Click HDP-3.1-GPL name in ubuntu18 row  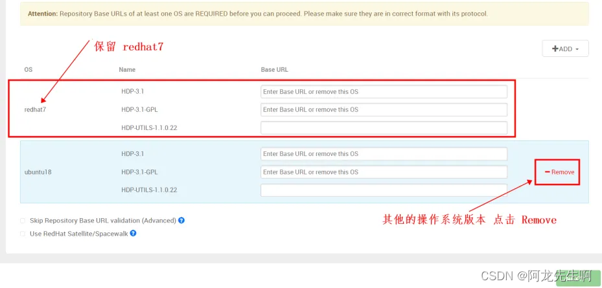coord(139,172)
